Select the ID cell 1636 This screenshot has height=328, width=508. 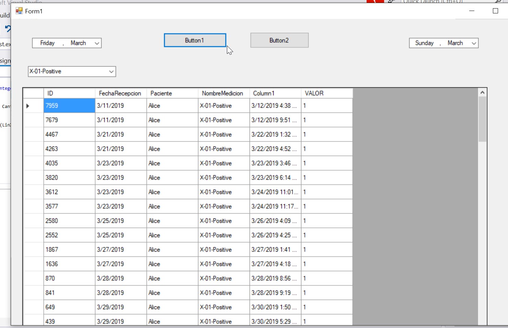click(69, 264)
